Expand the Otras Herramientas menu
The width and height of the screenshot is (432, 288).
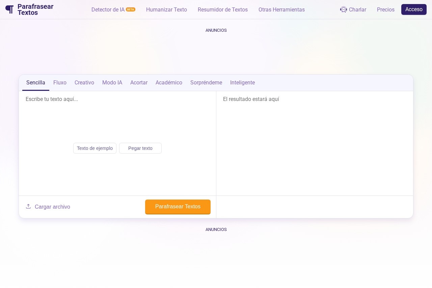point(281,9)
